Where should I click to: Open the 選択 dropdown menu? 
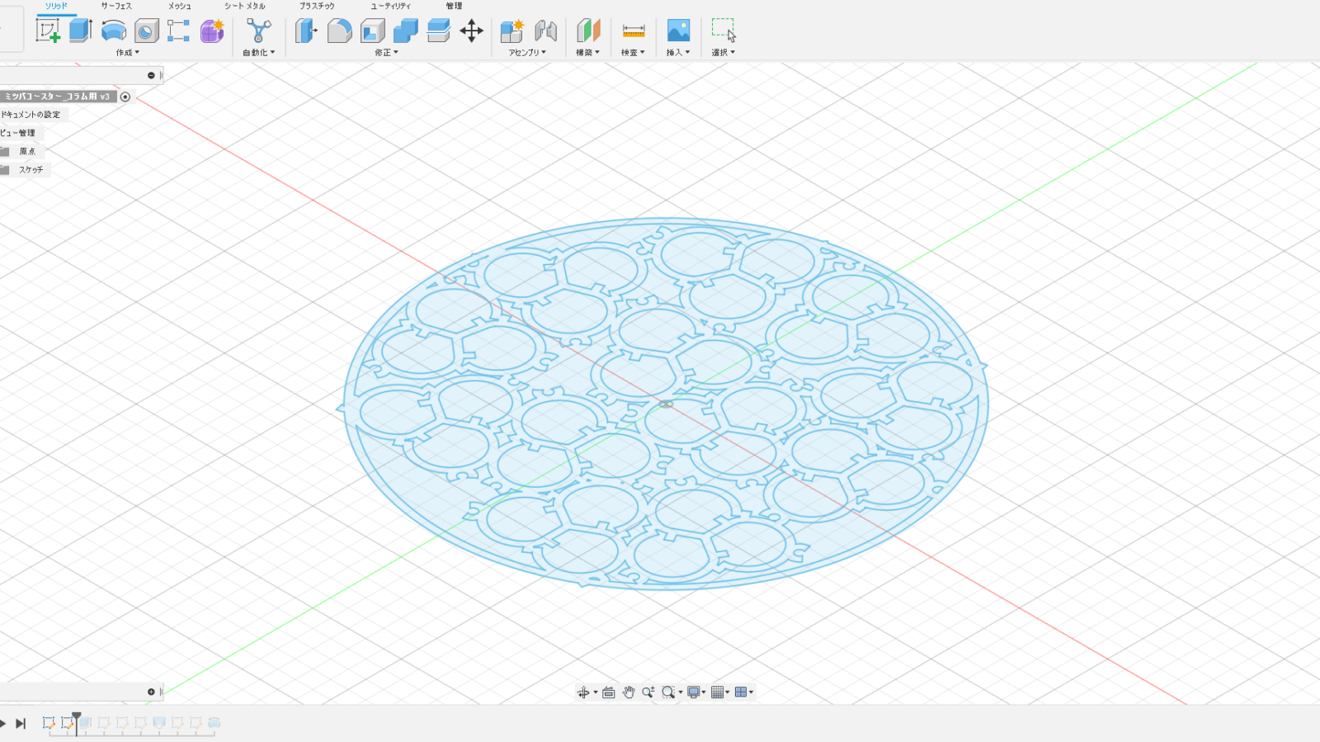tap(723, 52)
